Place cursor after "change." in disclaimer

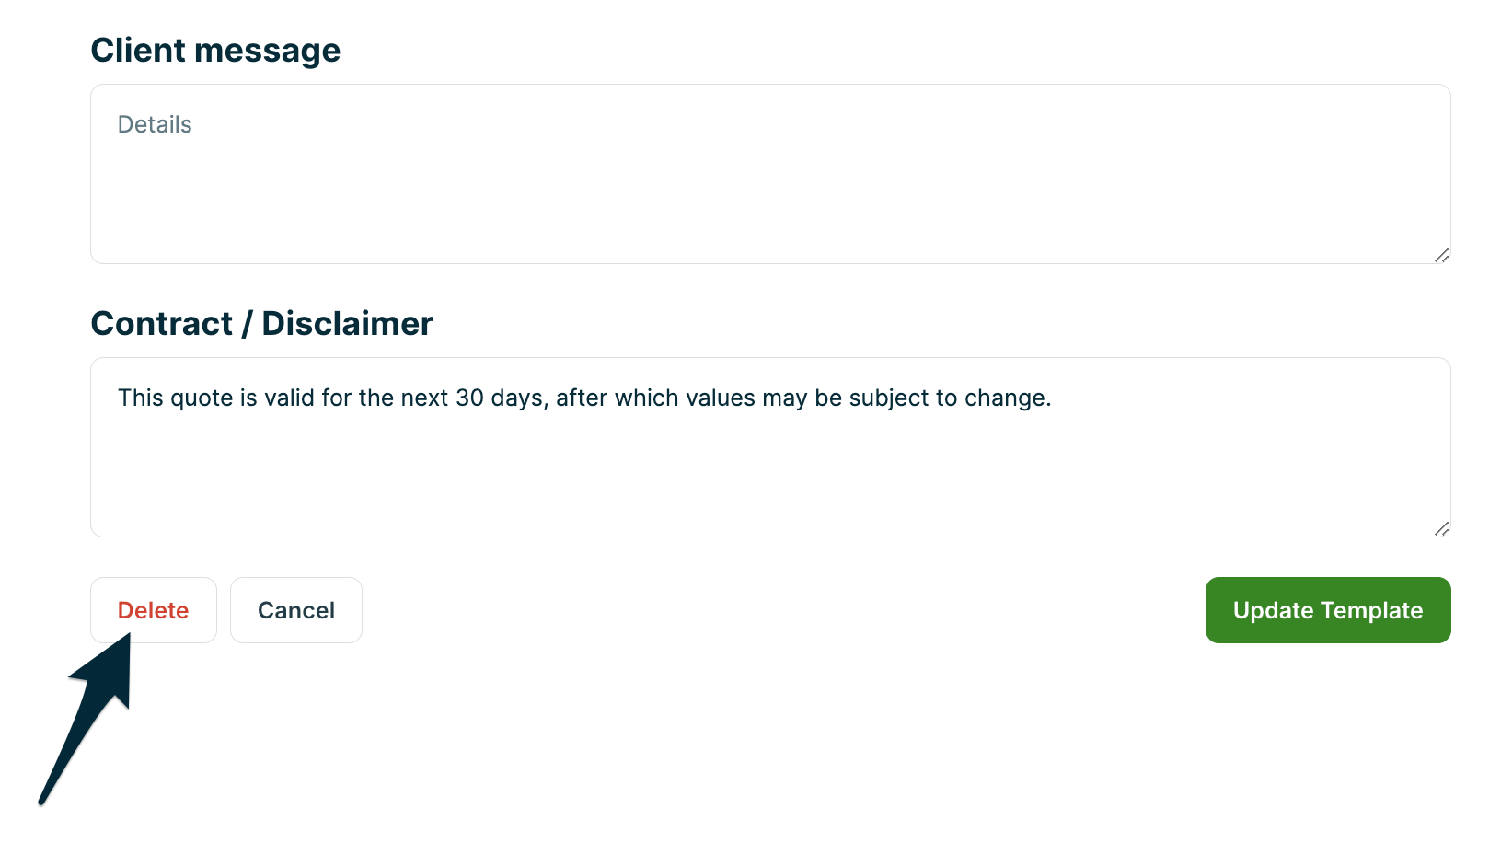(1052, 398)
